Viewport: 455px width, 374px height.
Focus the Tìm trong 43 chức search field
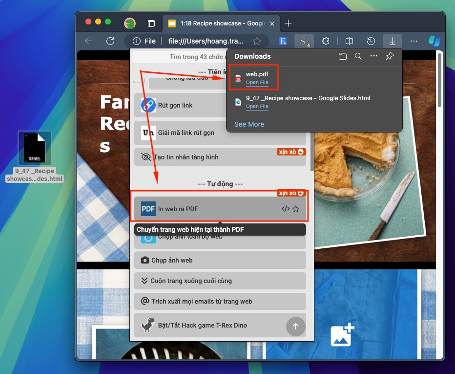[x=179, y=57]
